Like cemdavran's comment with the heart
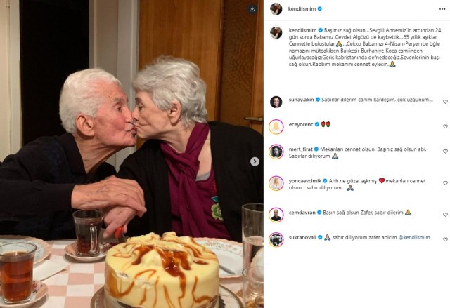This screenshot has height=308, width=450. pyautogui.click(x=445, y=215)
